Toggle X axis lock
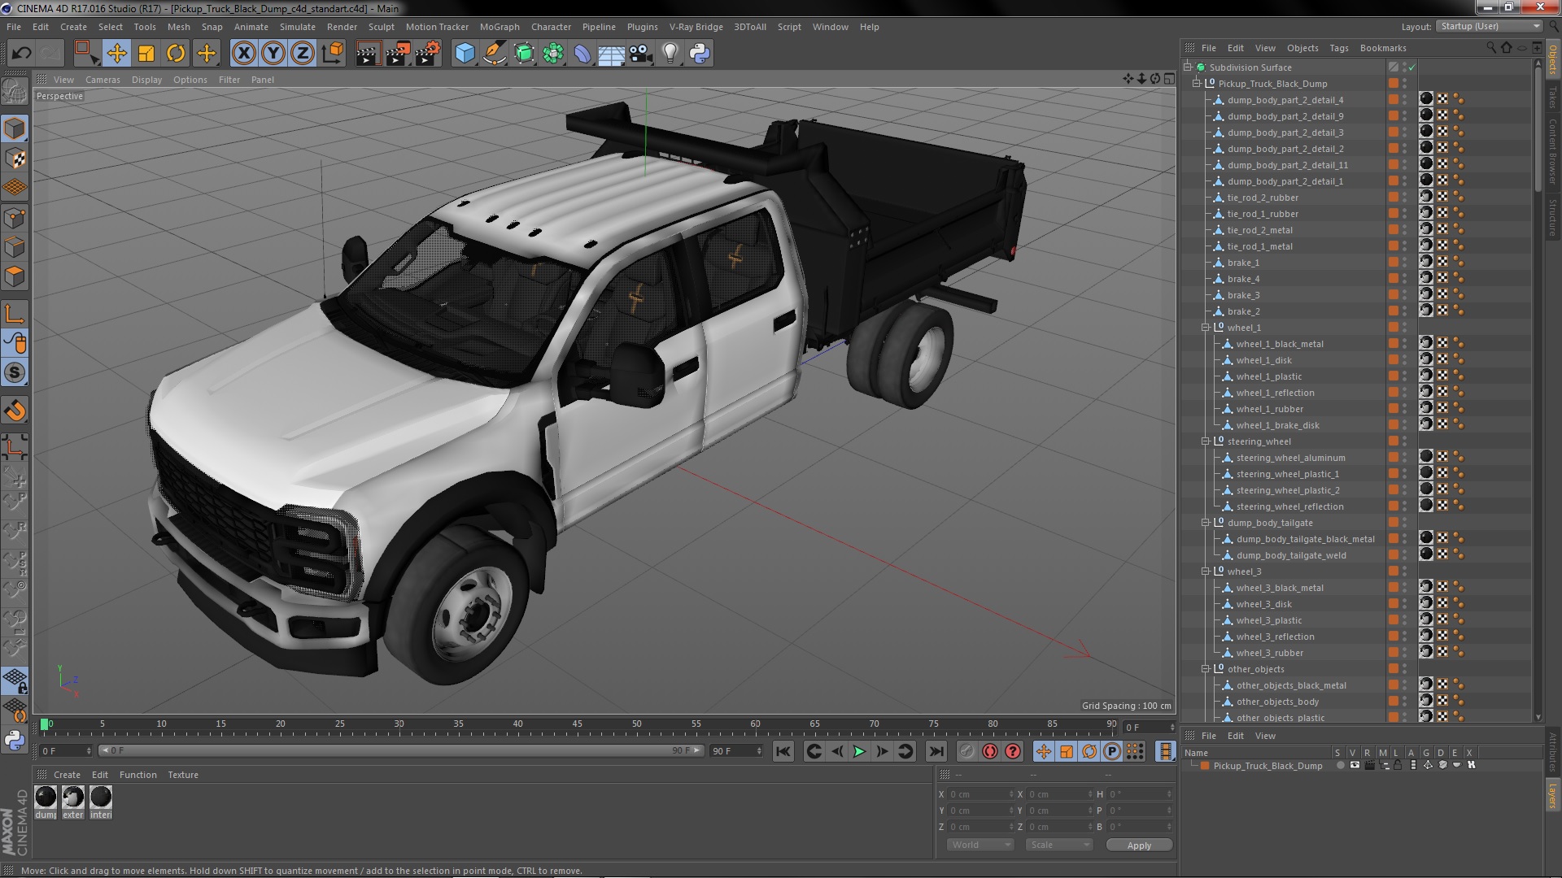This screenshot has width=1562, height=878. (243, 54)
